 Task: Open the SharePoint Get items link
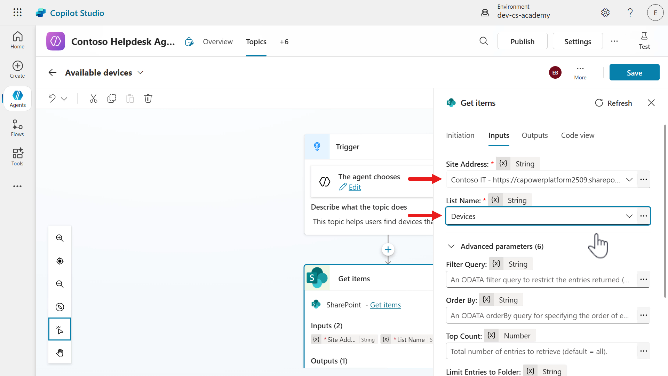(385, 305)
